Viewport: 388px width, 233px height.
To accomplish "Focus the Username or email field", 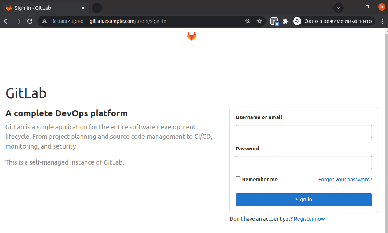I will click(x=303, y=132).
